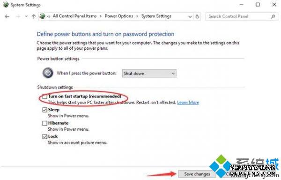Open the Learn More link
Screen dimensions: 281x180
[x=188, y=103]
